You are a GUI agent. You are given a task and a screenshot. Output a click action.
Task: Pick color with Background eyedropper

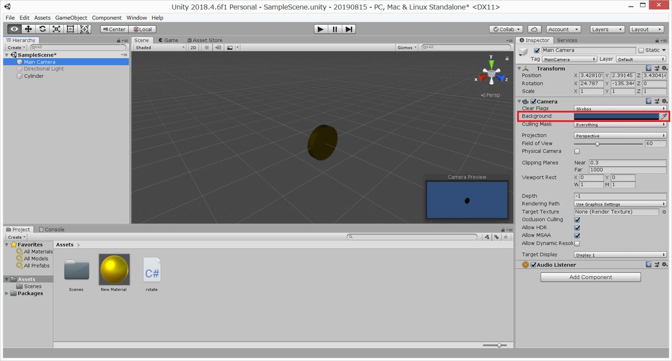click(x=664, y=116)
